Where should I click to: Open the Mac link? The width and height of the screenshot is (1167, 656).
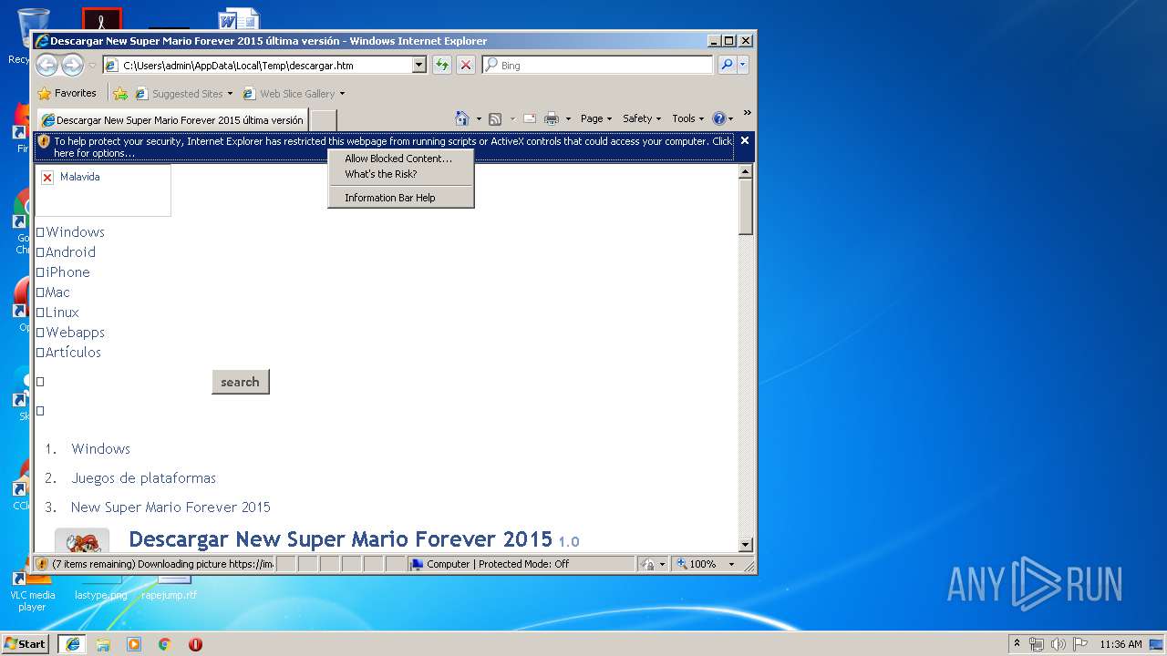(x=57, y=292)
